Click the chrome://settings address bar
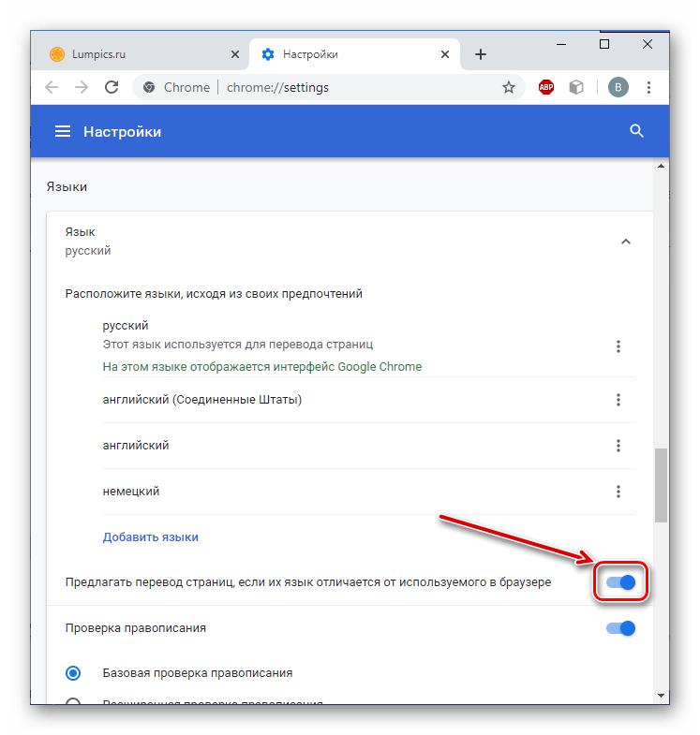 tap(328, 87)
